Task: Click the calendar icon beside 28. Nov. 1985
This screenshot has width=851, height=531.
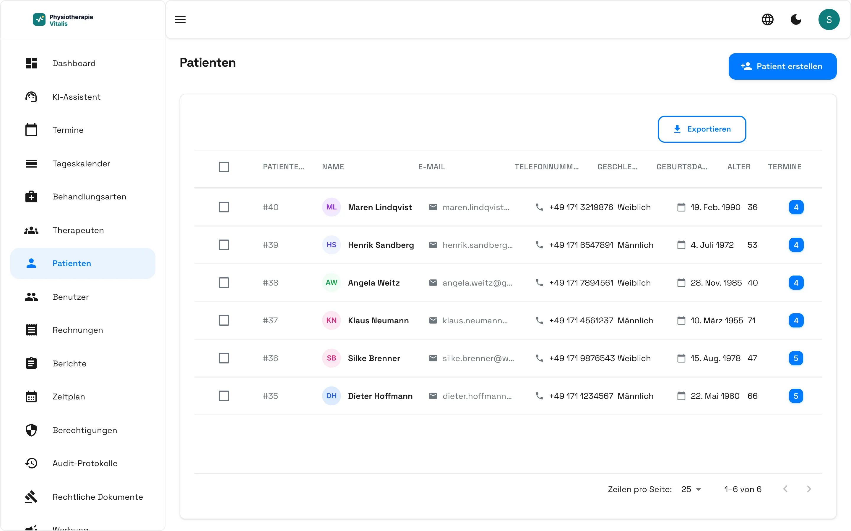Action: tap(681, 283)
